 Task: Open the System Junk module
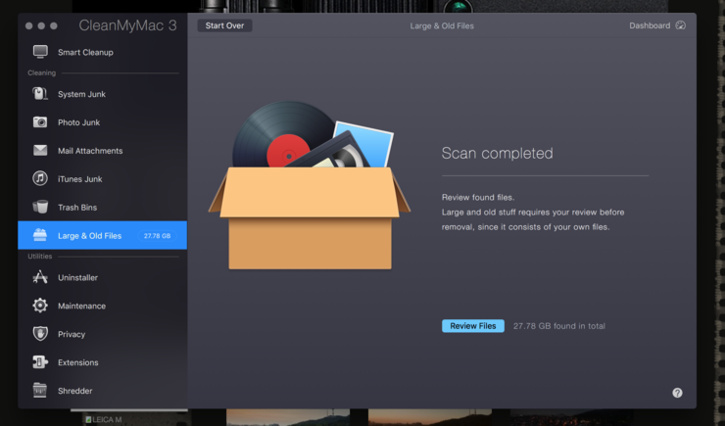point(81,94)
